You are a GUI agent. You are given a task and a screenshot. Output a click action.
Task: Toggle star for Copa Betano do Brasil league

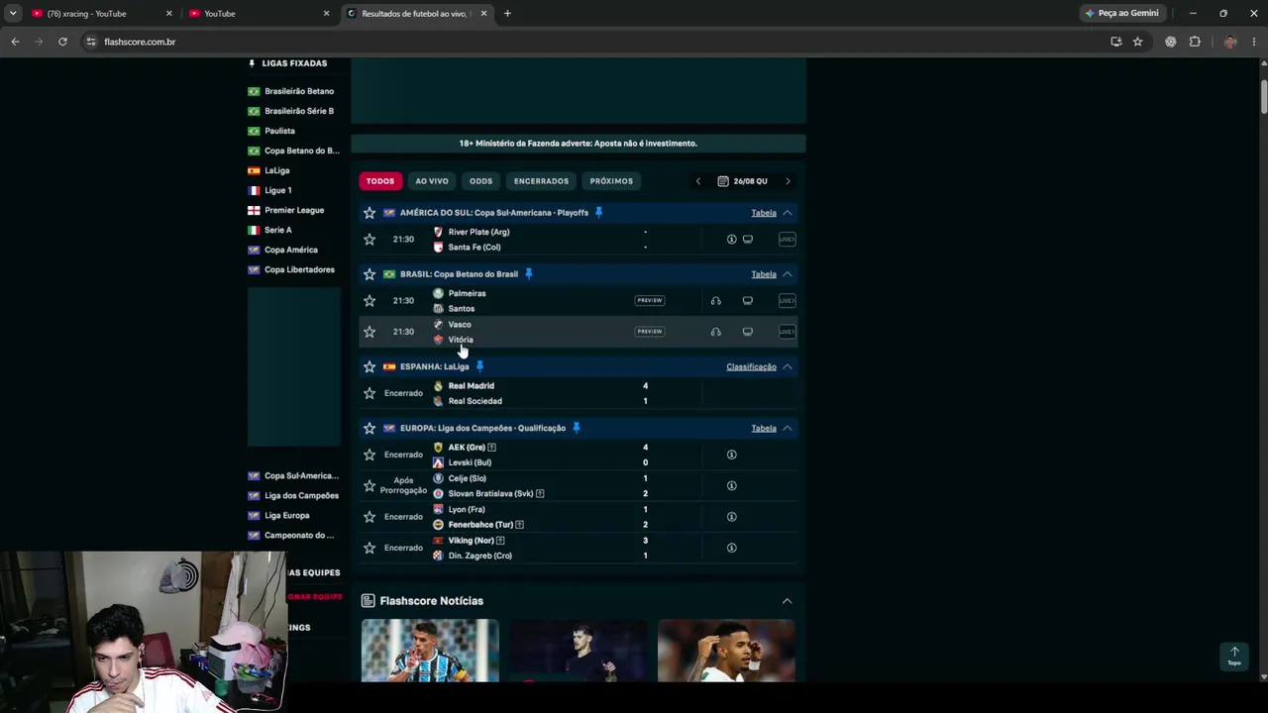370,274
